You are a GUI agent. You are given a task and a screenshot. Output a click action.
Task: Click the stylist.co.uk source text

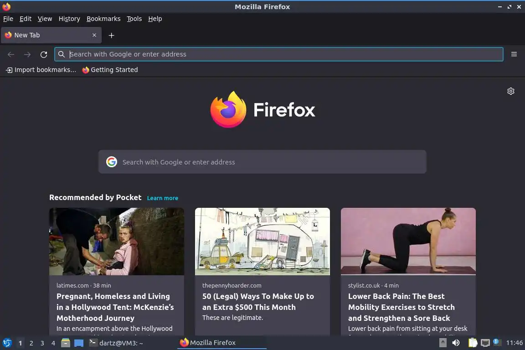coord(364,285)
